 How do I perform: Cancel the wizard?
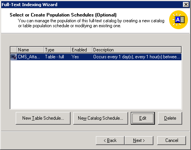(x=171, y=140)
